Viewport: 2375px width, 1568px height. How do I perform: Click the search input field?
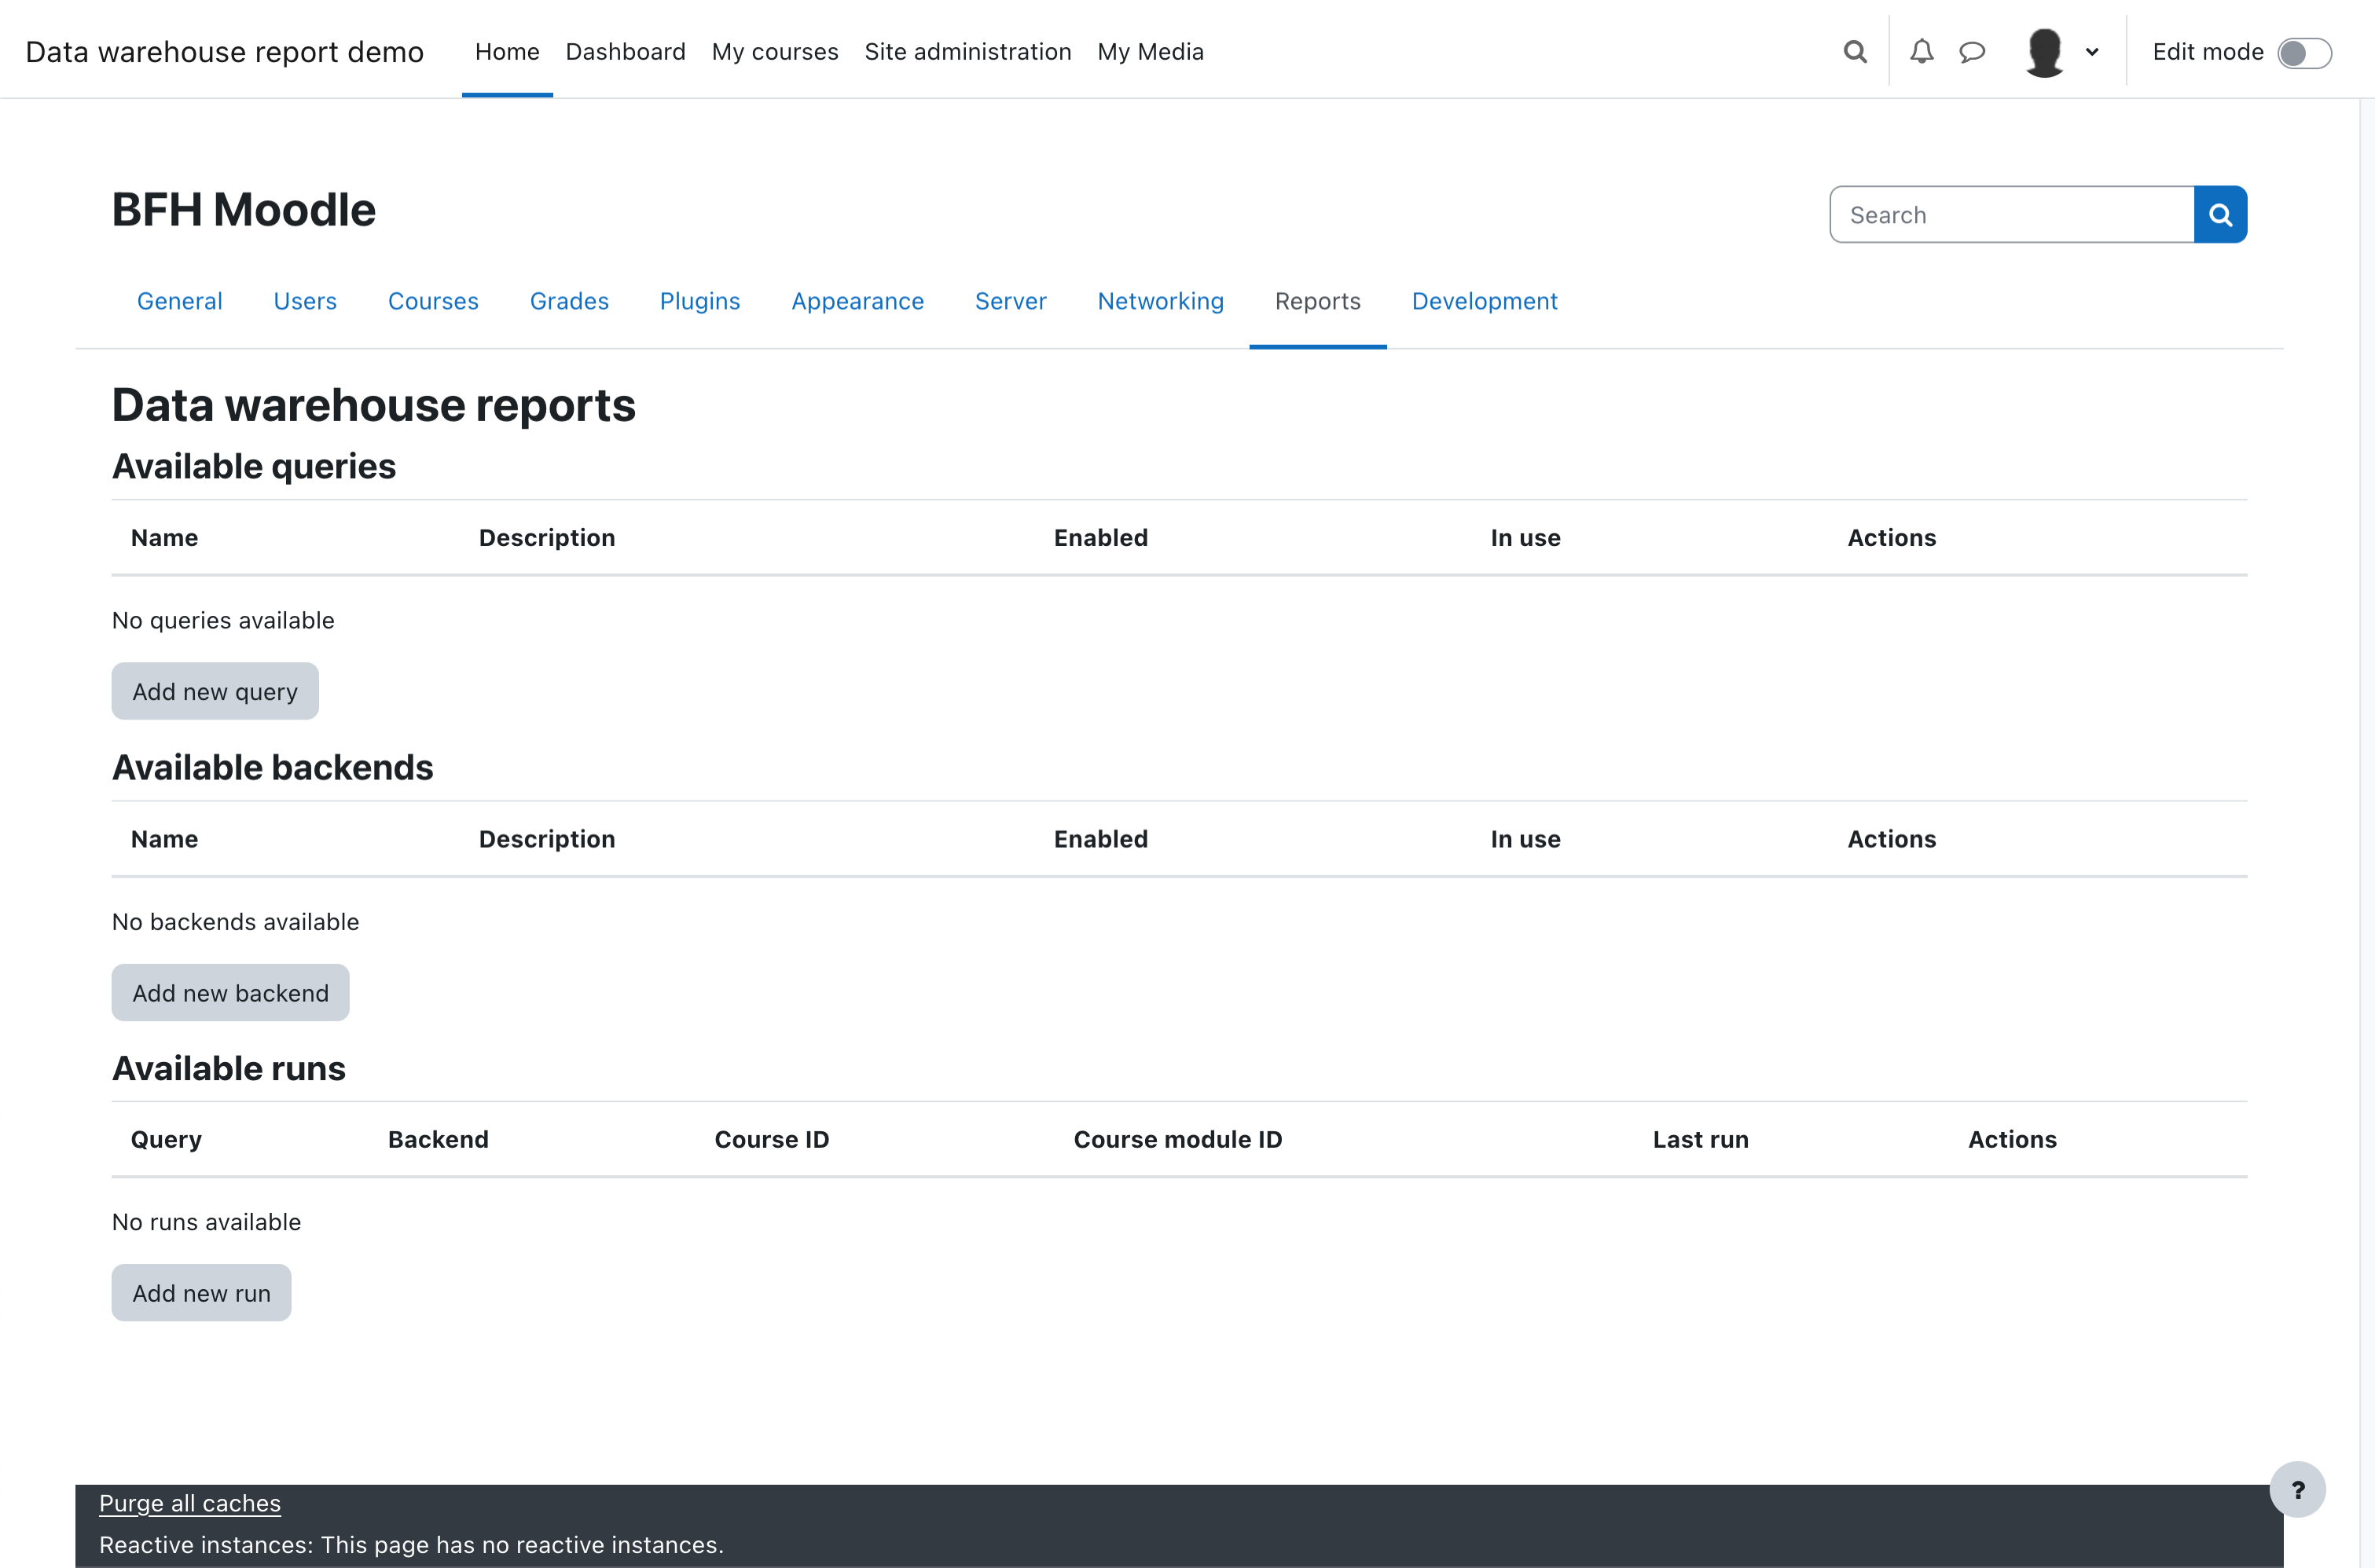tap(2013, 214)
